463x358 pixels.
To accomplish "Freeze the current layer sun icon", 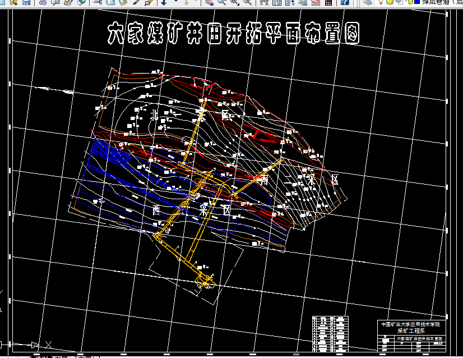I will 390,3.
